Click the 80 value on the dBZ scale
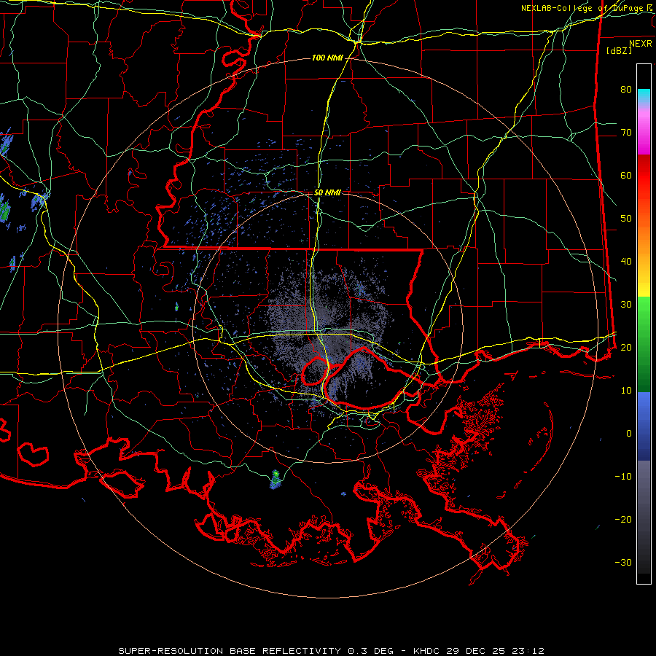 [626, 89]
